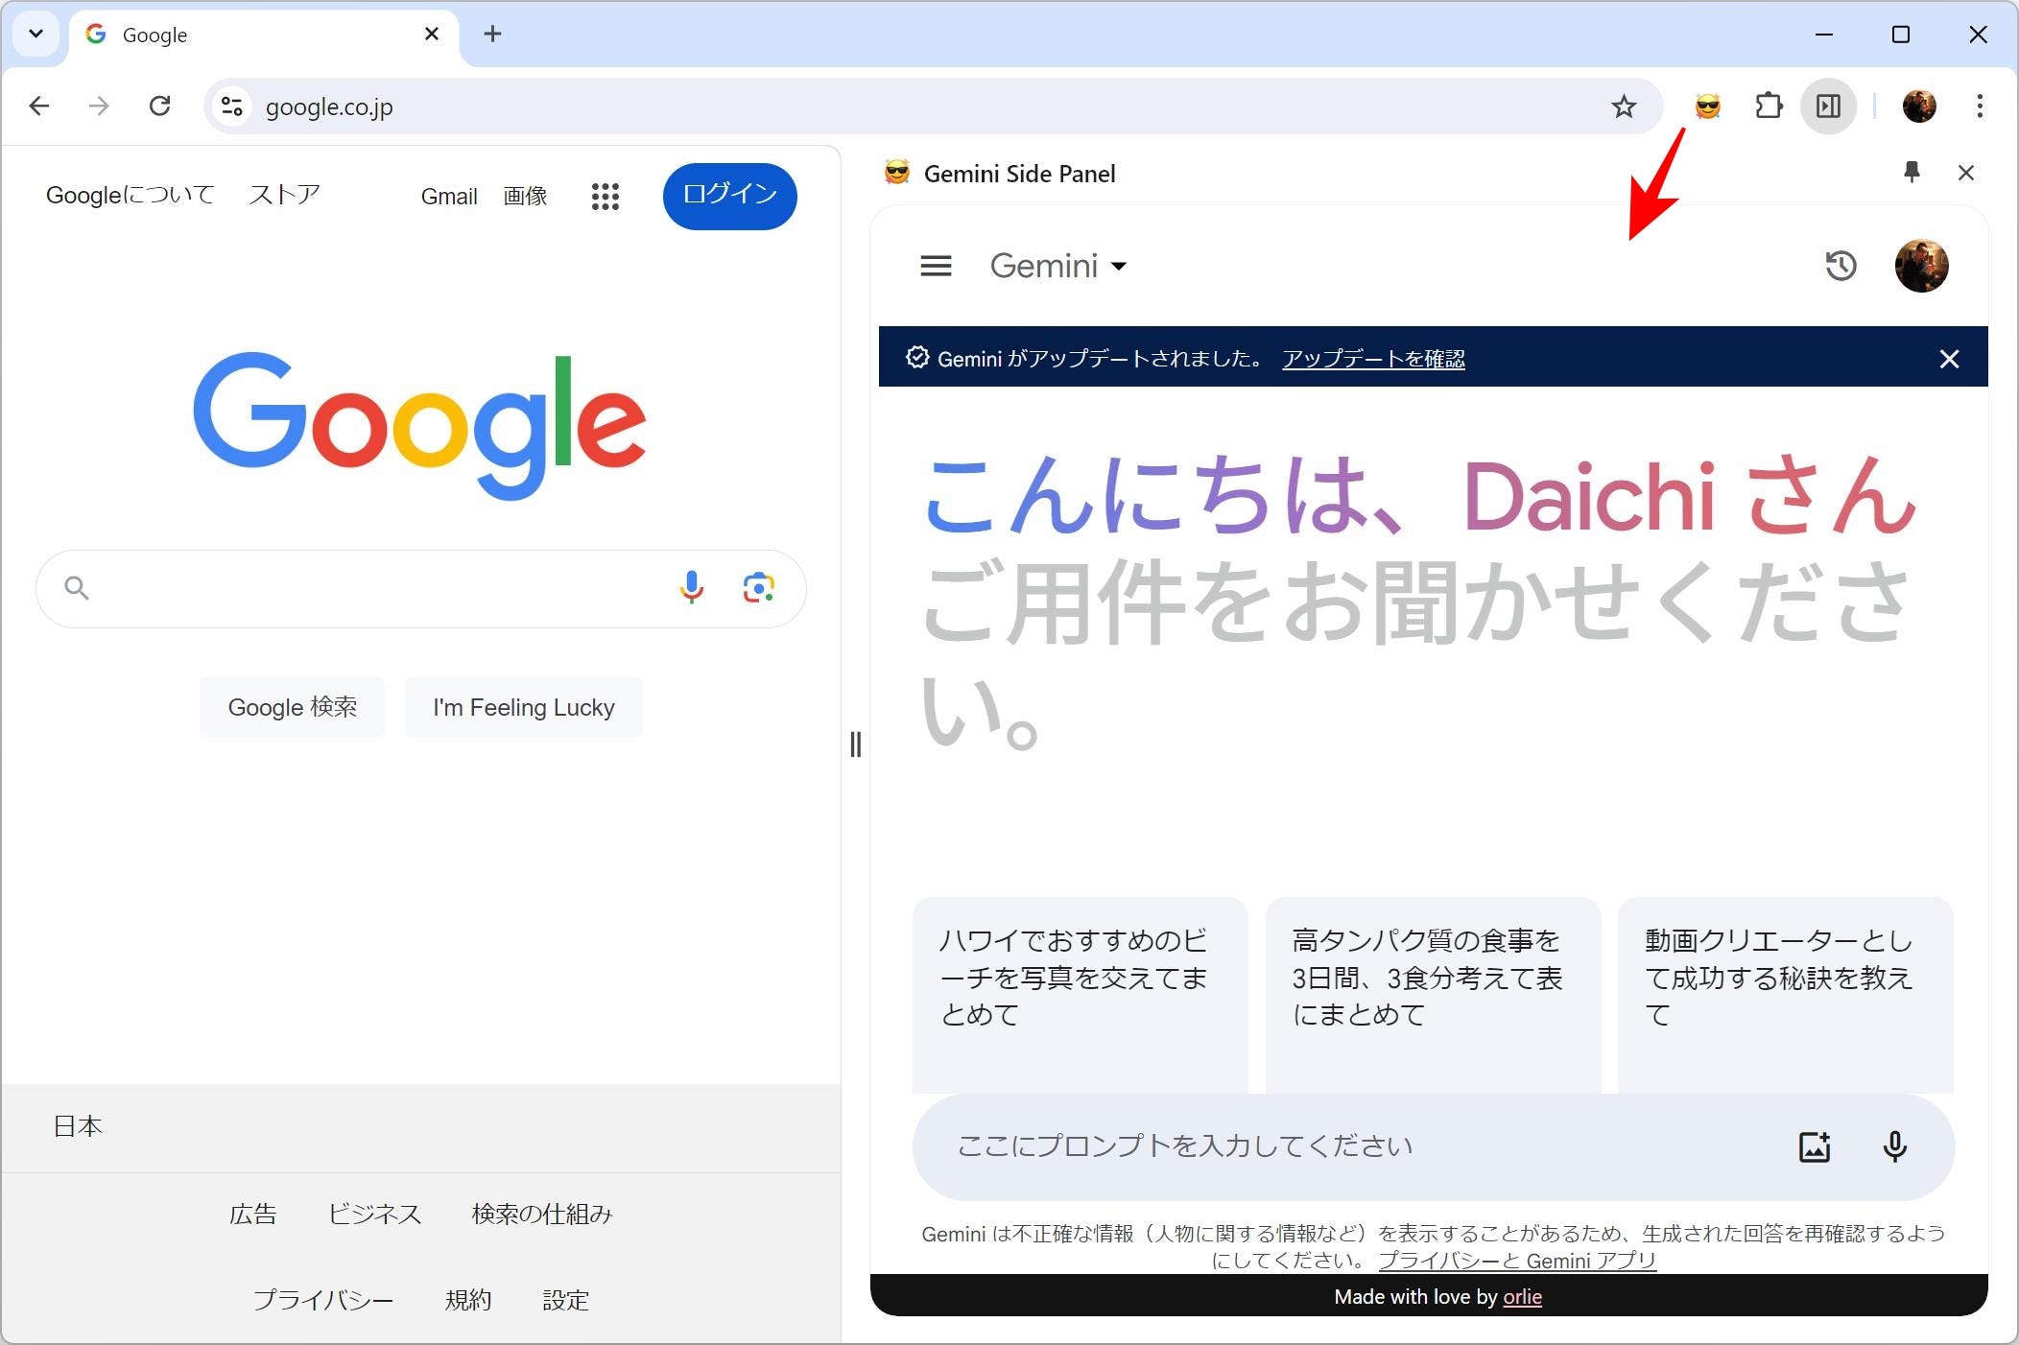Image resolution: width=2019 pixels, height=1345 pixels.
Task: Select the Google tab
Action: pyautogui.click(x=263, y=35)
